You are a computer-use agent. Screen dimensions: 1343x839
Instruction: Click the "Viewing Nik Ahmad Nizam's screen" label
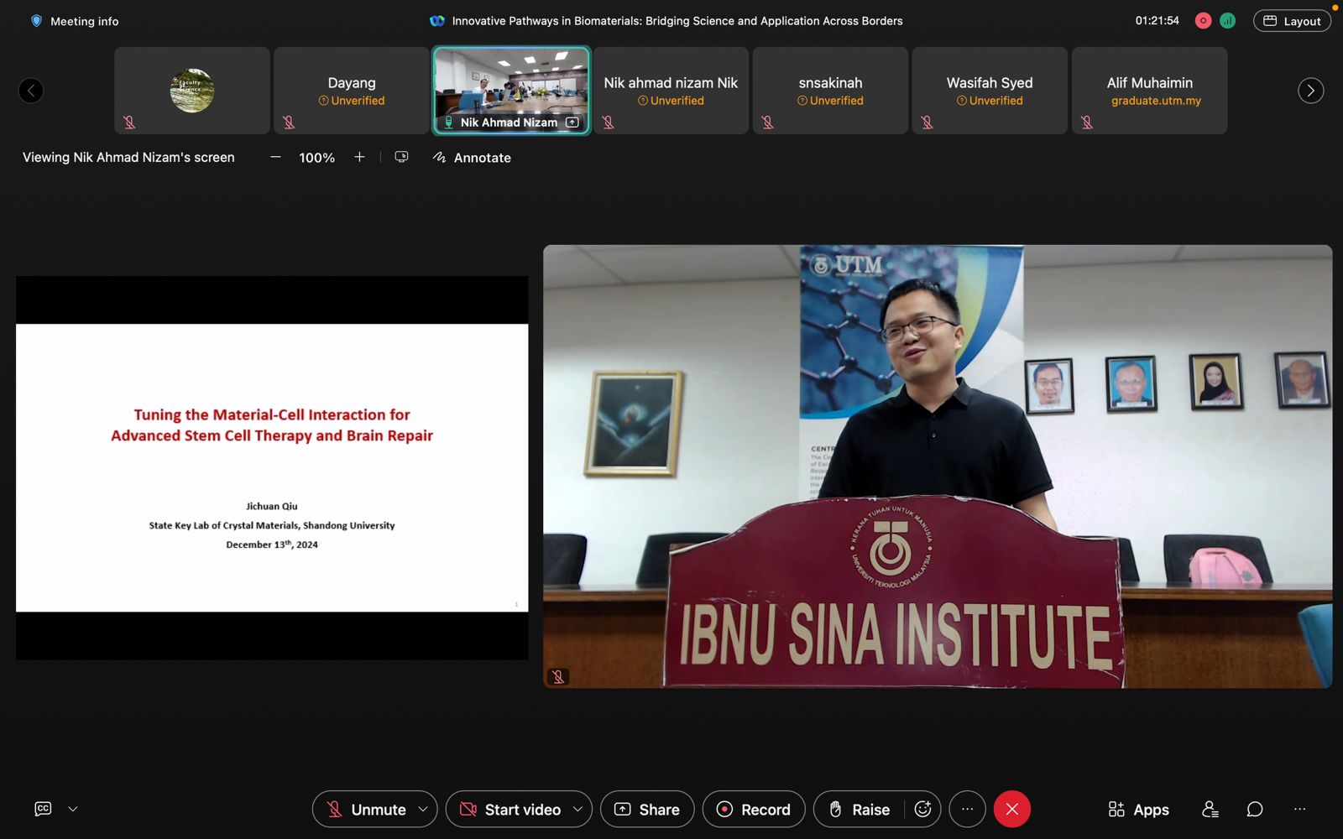tap(128, 158)
